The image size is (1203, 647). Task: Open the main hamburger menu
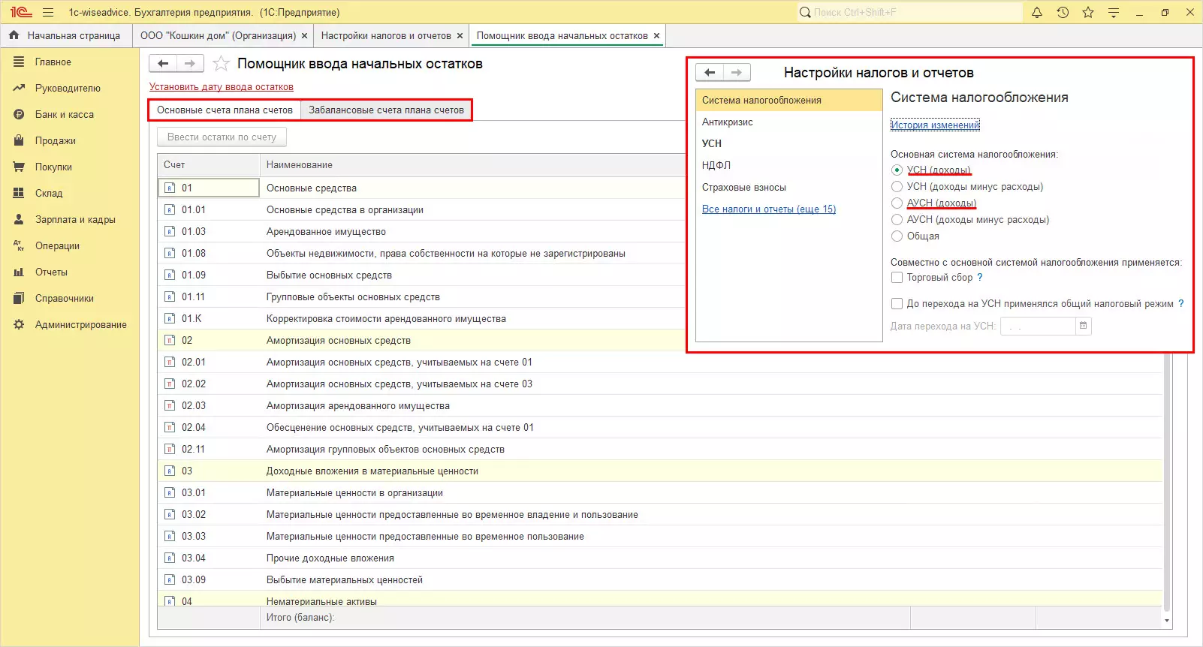point(48,12)
